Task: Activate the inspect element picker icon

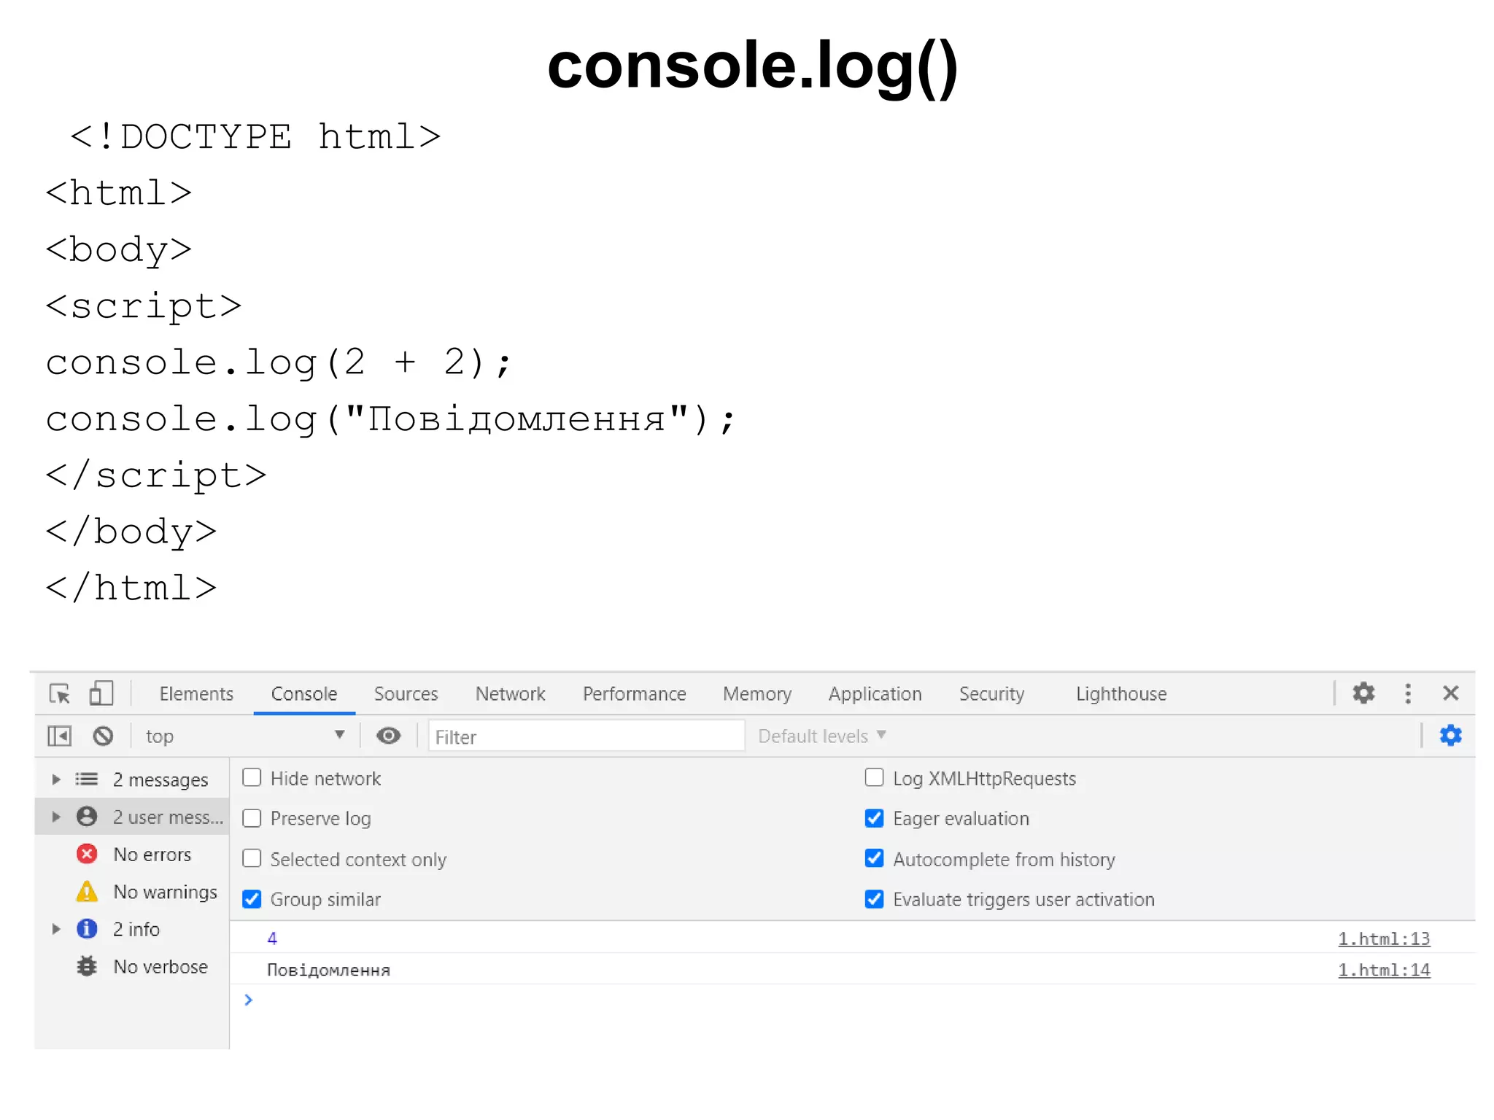Action: pyautogui.click(x=60, y=693)
